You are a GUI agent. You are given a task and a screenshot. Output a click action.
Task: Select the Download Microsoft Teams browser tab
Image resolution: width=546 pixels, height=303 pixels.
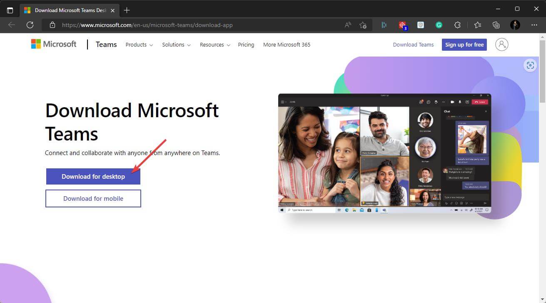tap(70, 10)
